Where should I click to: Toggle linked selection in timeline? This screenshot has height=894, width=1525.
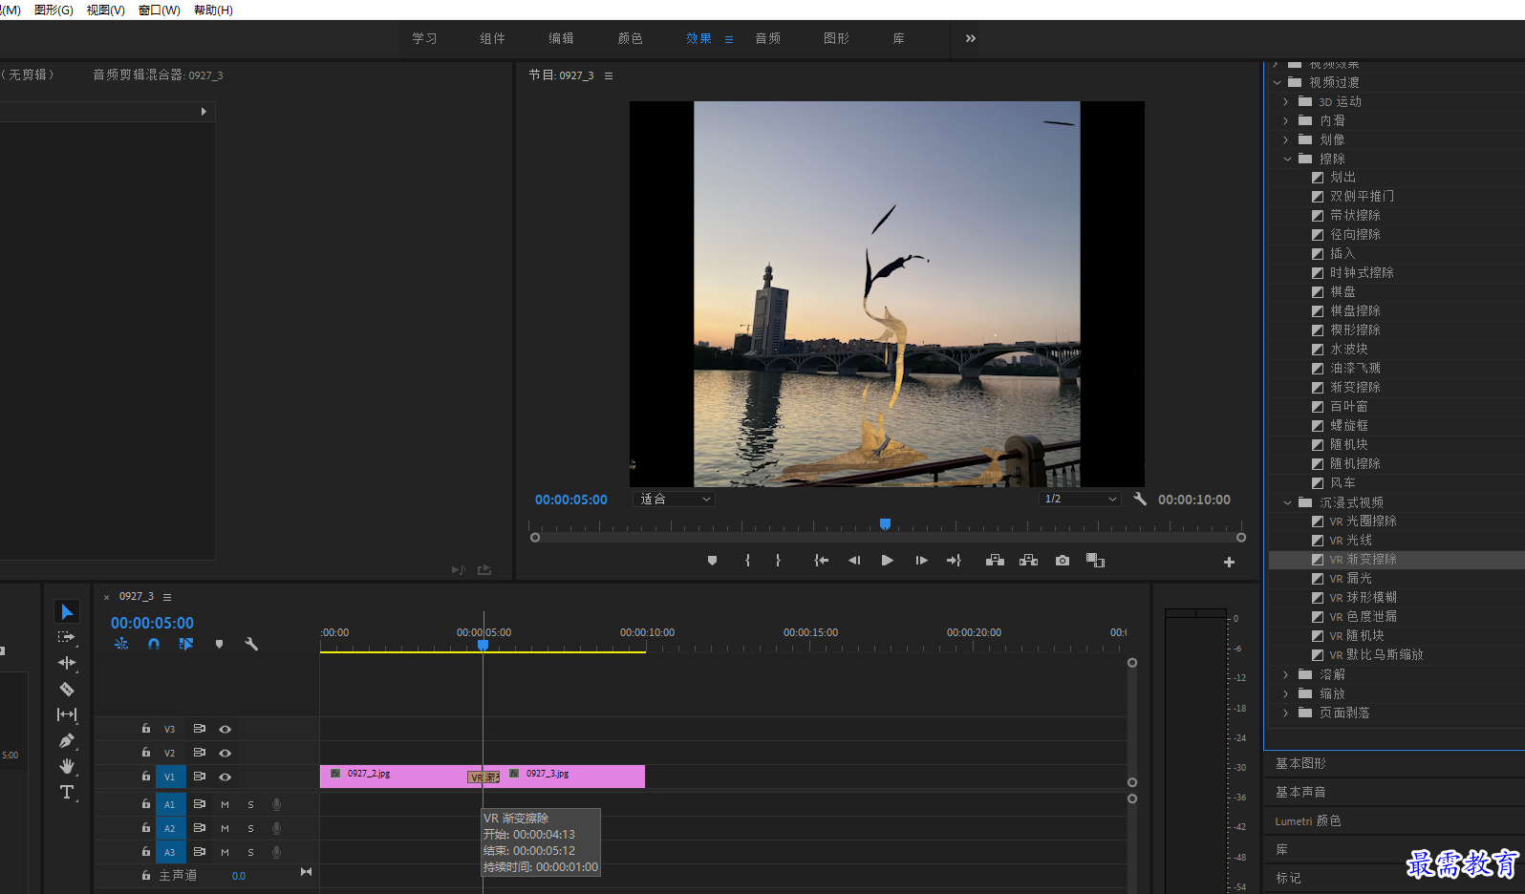click(x=186, y=644)
